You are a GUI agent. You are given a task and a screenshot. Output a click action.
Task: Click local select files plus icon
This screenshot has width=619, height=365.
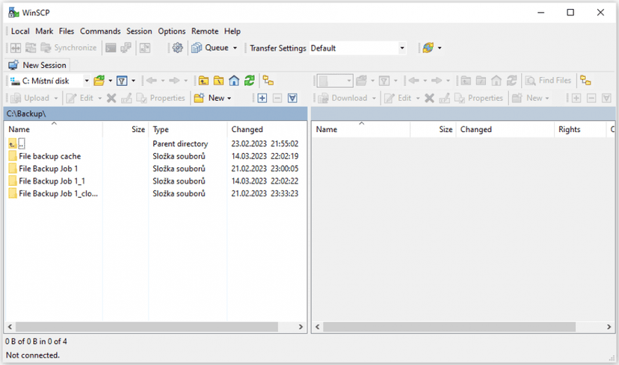pos(262,98)
